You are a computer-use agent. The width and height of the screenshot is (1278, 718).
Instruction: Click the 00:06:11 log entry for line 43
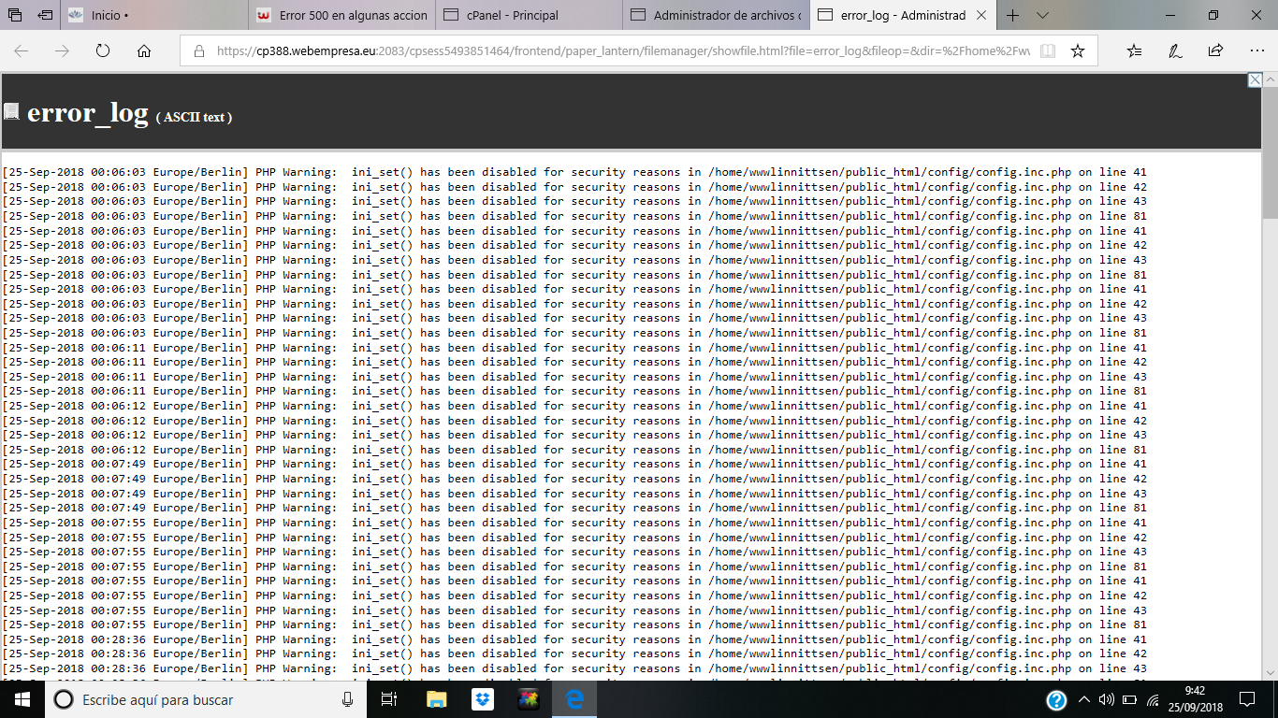click(574, 377)
